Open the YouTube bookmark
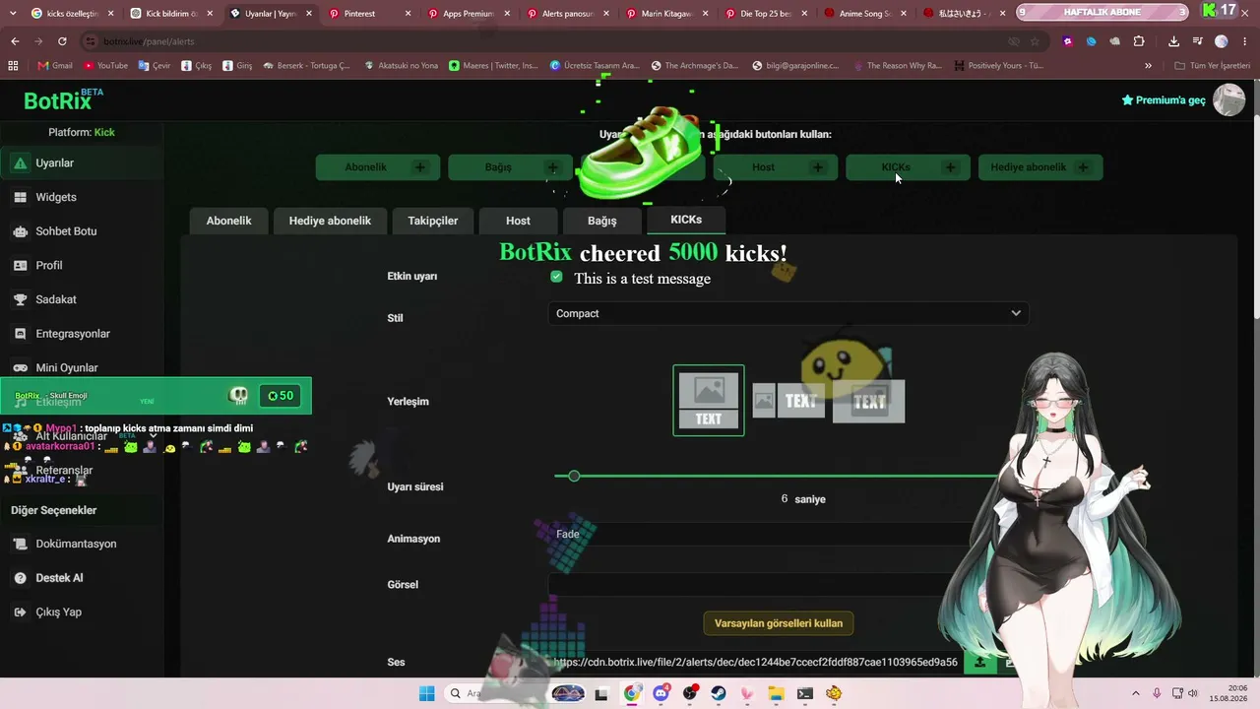The image size is (1260, 709). tap(105, 65)
